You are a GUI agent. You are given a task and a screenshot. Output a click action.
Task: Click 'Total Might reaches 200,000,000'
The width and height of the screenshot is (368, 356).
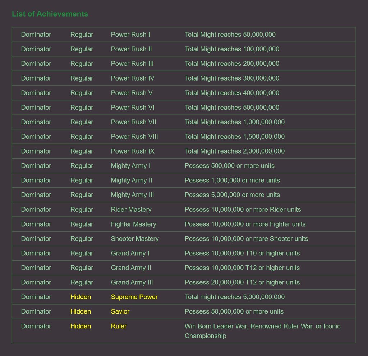(232, 64)
